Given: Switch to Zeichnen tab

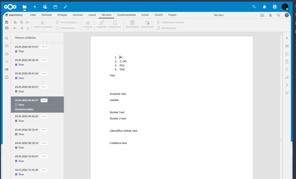Looking at the screenshot, I should 78,15.
